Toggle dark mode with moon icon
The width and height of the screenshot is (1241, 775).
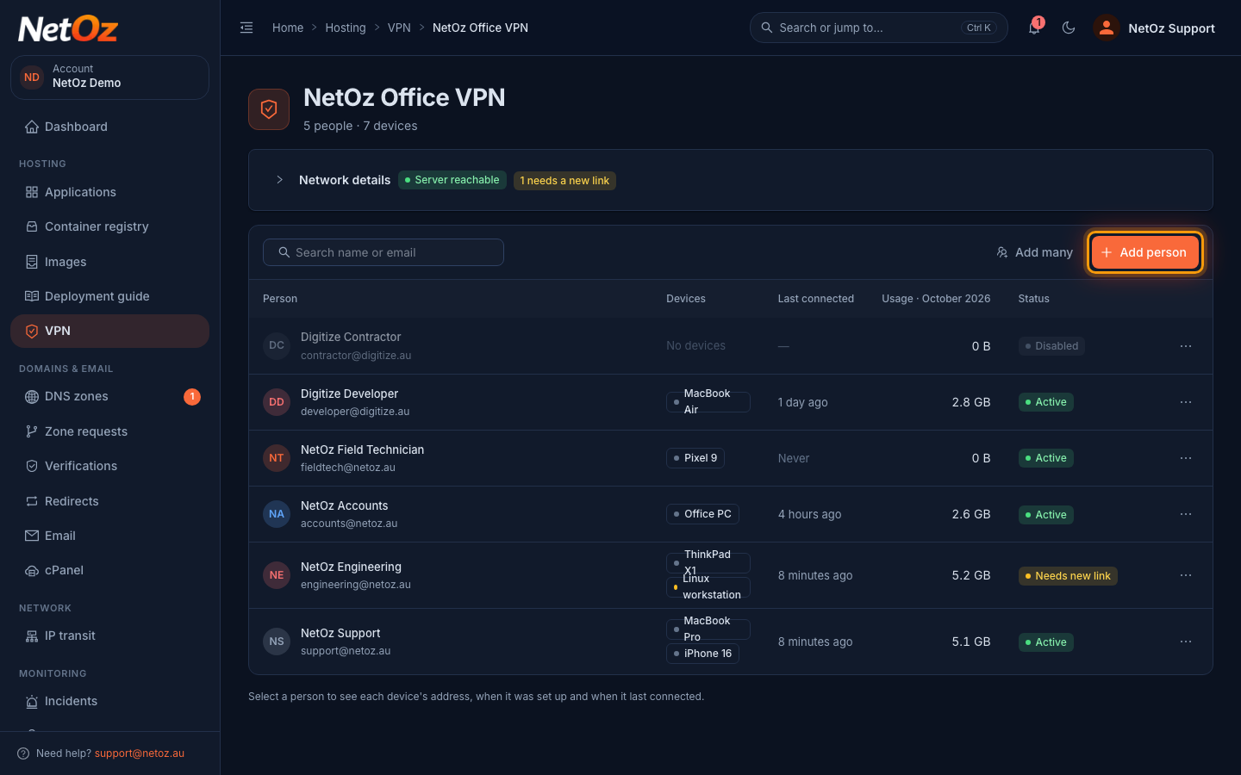pyautogui.click(x=1069, y=28)
